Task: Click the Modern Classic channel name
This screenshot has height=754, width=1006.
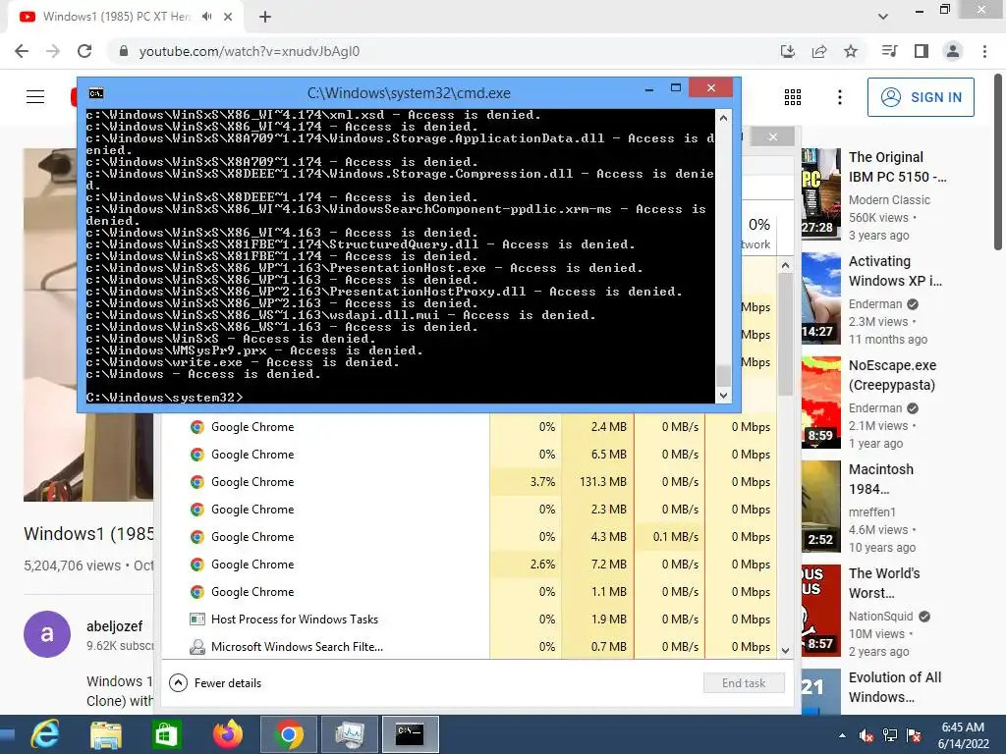Action: click(x=889, y=200)
